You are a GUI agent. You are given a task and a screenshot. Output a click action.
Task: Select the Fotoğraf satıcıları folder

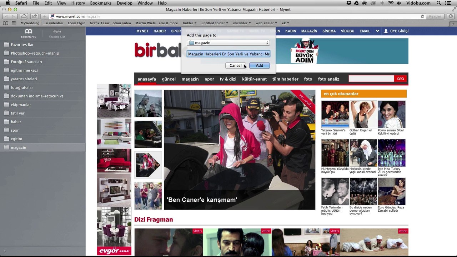(43, 62)
